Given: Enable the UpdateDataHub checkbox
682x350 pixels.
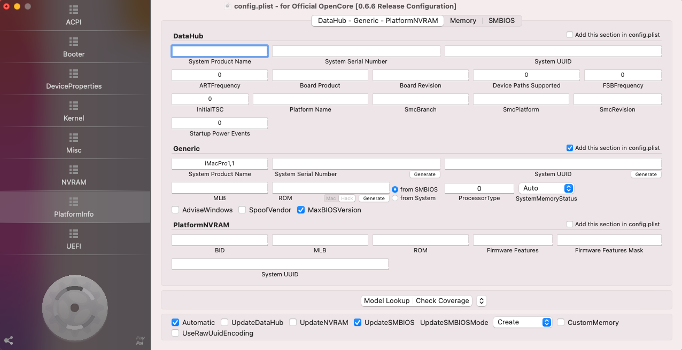Looking at the screenshot, I should [224, 322].
